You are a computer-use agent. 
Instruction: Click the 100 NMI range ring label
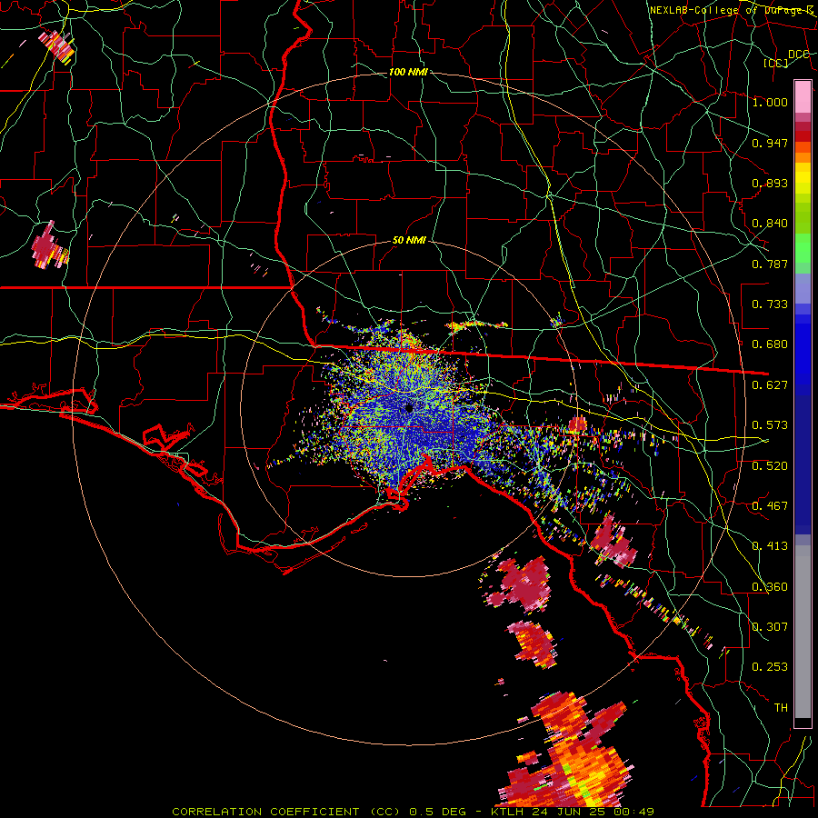(408, 72)
